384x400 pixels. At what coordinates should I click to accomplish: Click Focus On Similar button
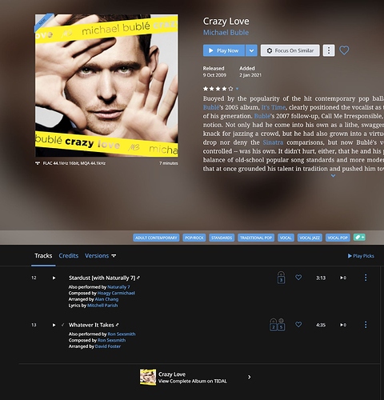(290, 50)
